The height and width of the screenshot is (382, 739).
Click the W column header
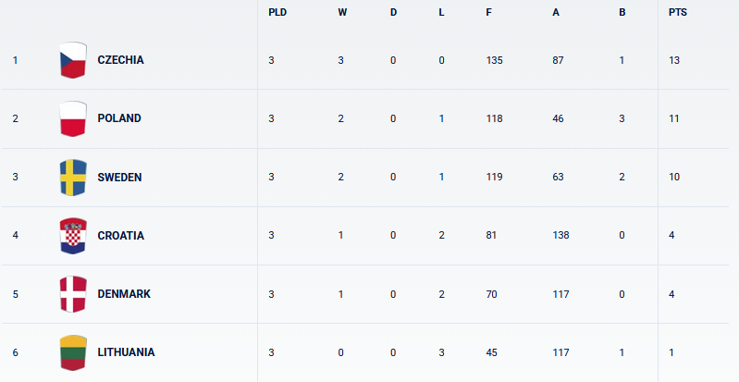pos(342,12)
